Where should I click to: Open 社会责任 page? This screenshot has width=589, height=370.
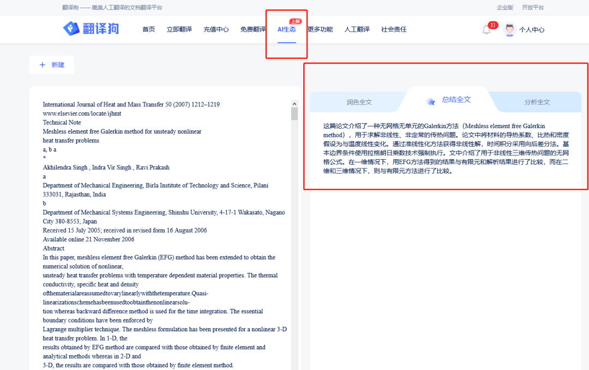pyautogui.click(x=394, y=29)
